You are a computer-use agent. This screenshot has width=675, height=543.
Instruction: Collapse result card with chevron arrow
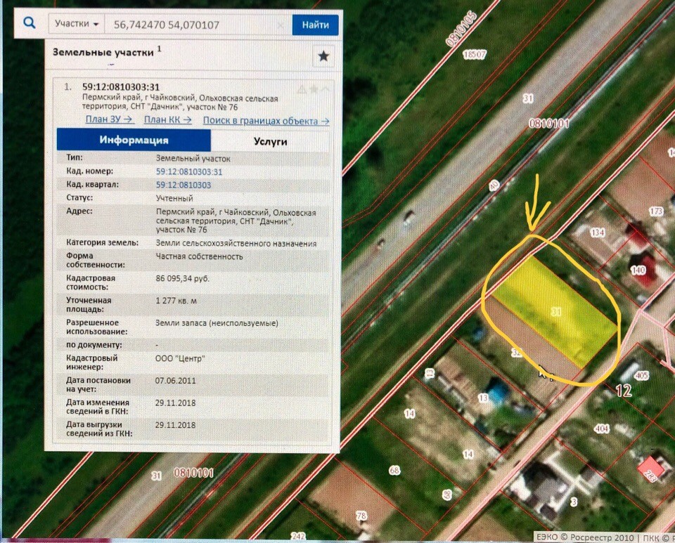324,89
